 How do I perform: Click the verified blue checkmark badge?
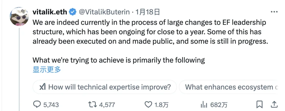point(73,12)
